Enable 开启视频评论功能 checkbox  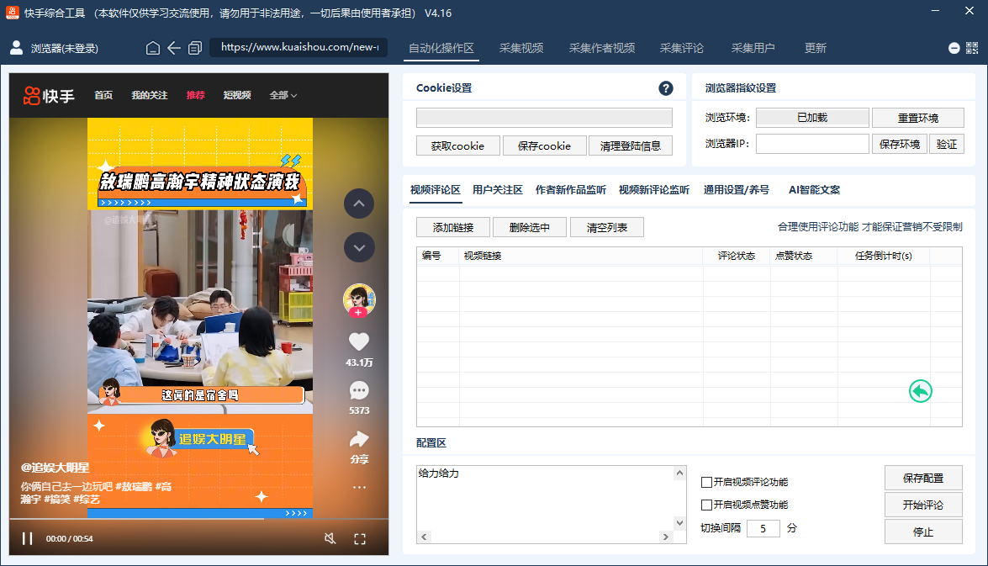click(705, 481)
